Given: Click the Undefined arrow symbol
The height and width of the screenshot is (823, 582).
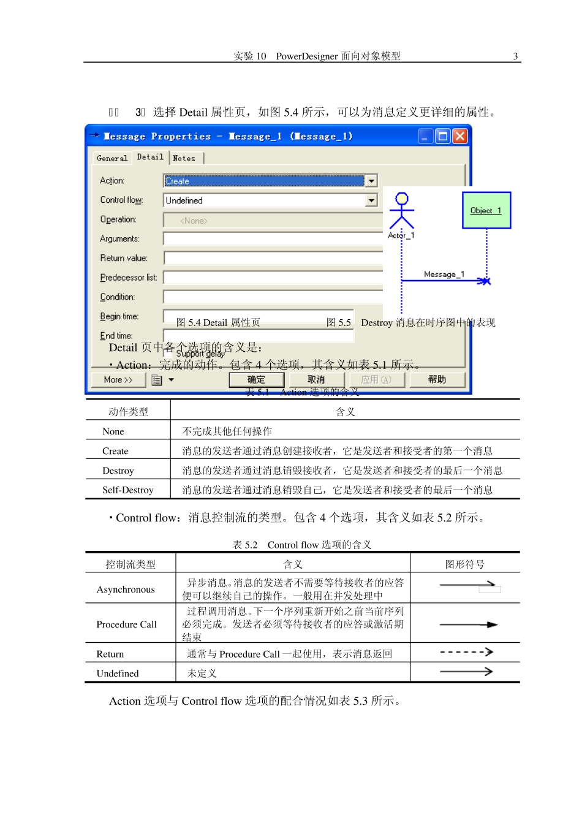Looking at the screenshot, I should pos(467,672).
